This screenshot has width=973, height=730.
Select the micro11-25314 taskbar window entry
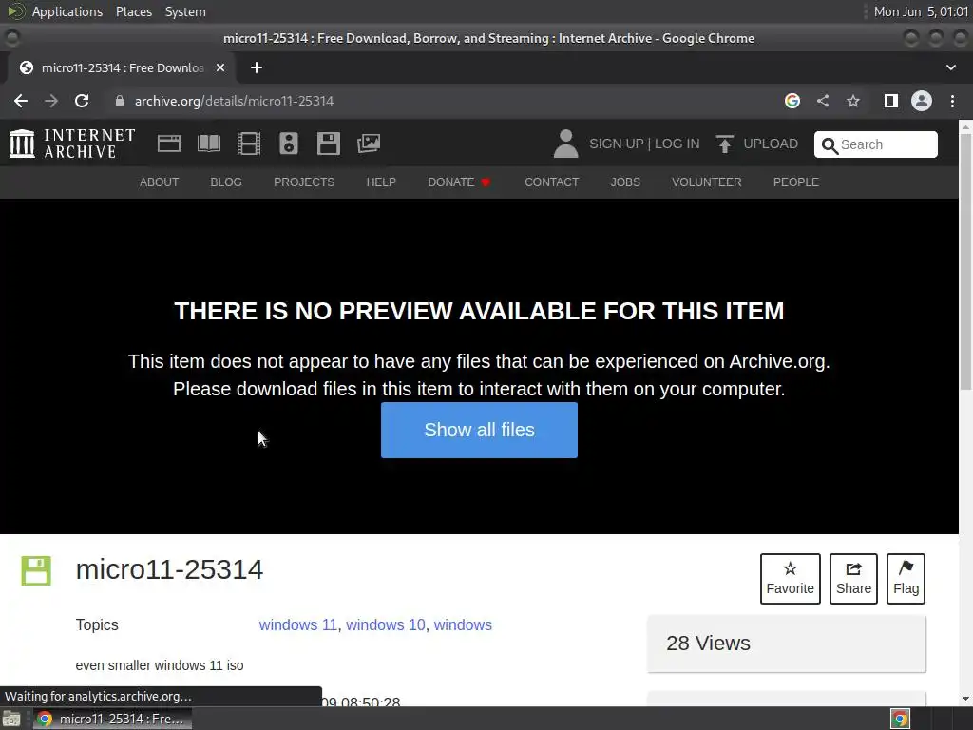[x=112, y=719]
